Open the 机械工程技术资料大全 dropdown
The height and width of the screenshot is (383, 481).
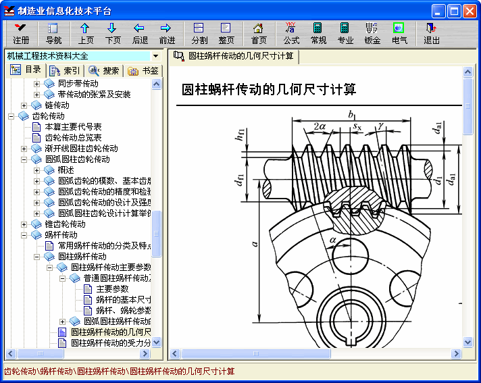[x=156, y=56]
